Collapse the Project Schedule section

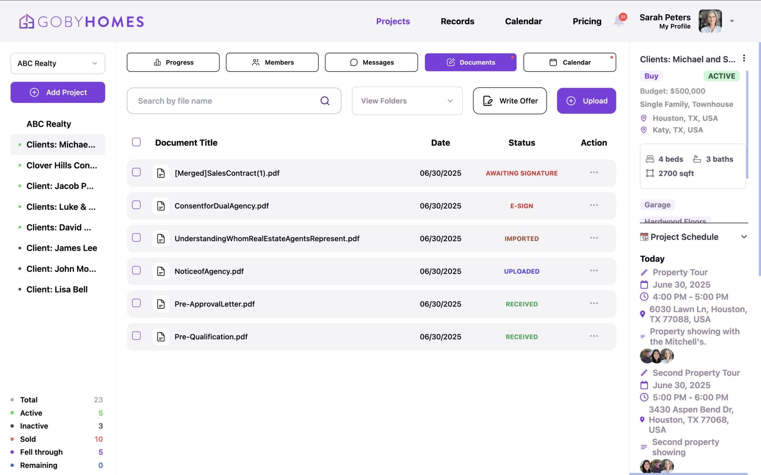pyautogui.click(x=744, y=237)
